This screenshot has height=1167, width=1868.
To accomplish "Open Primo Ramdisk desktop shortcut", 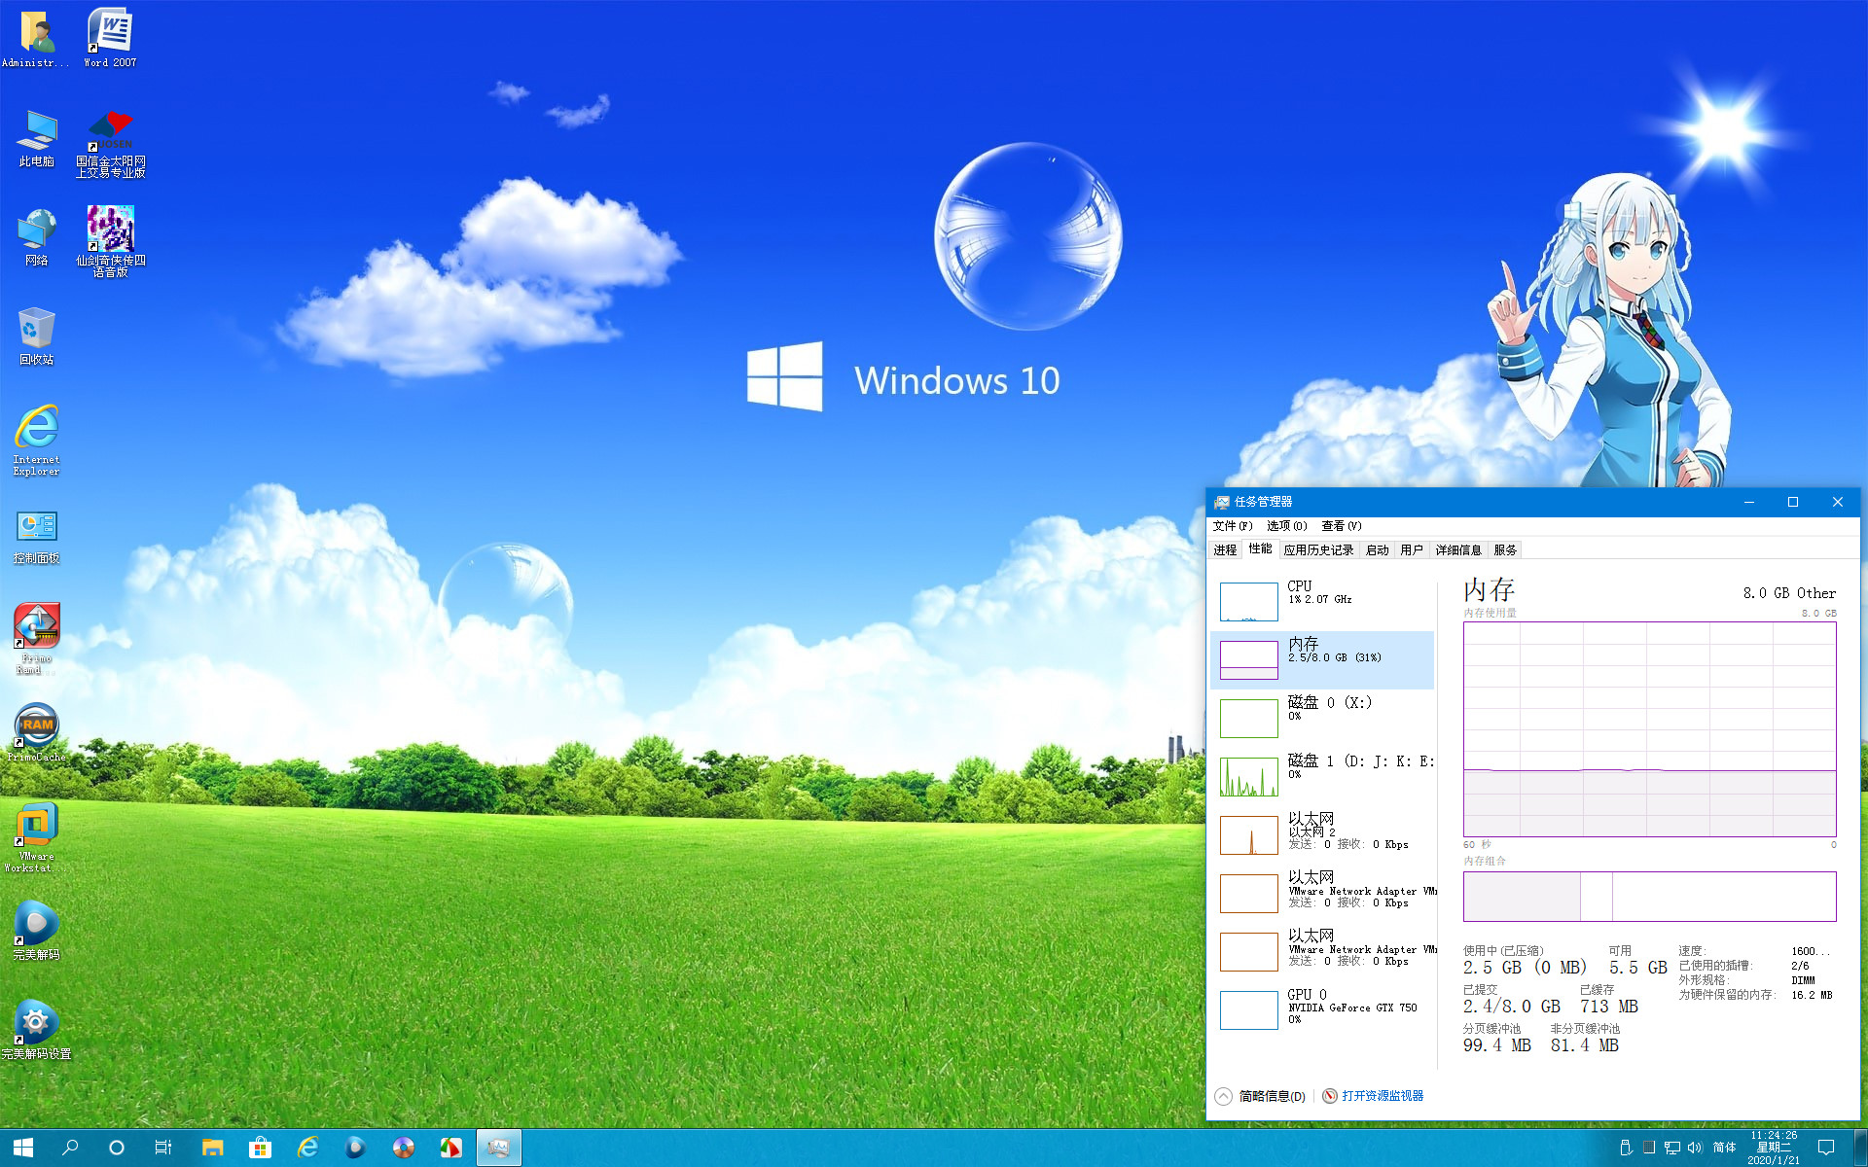I will [37, 639].
